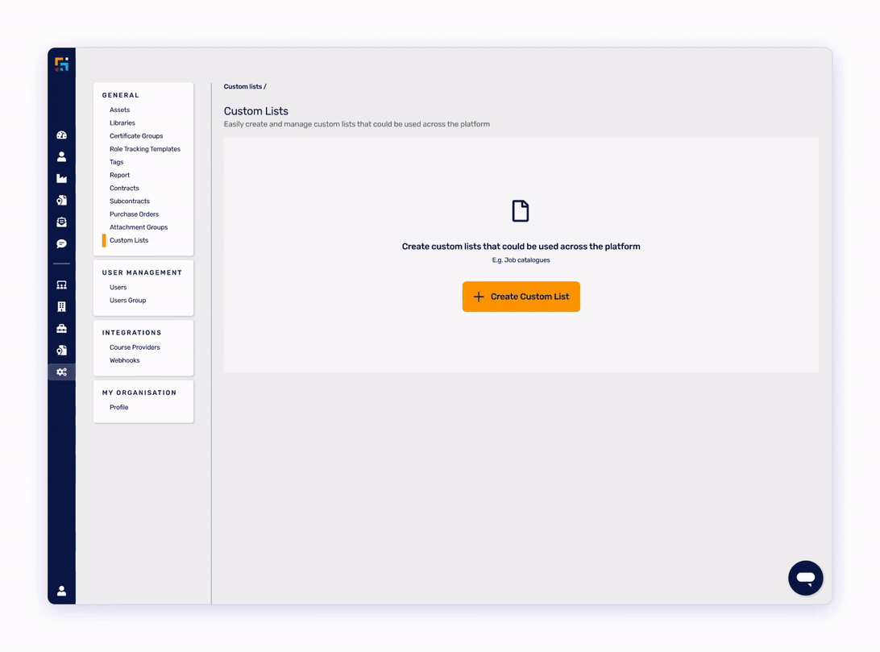Open the Purchase Orders settings page
Screen dimensions: 880x652
pos(134,214)
